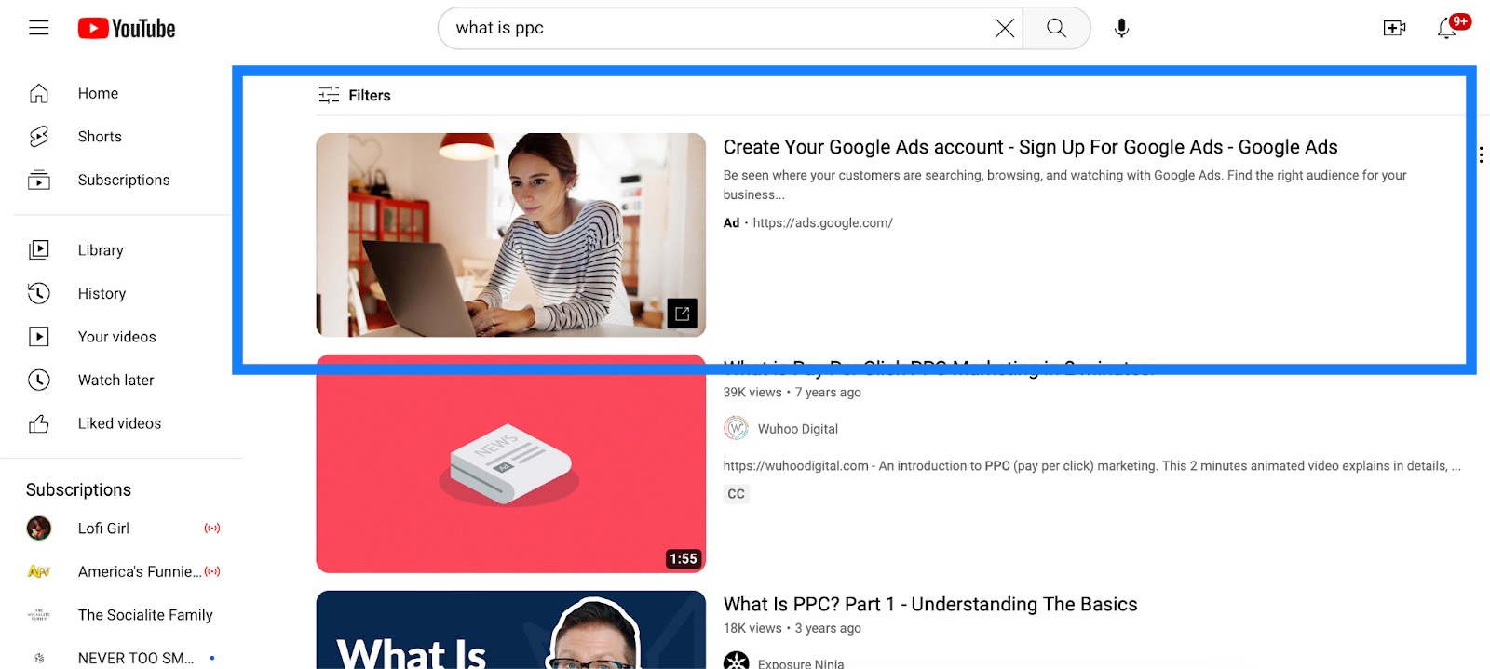Click the YouTube logo
Viewport: 1490px width, 669px height.
(x=127, y=29)
